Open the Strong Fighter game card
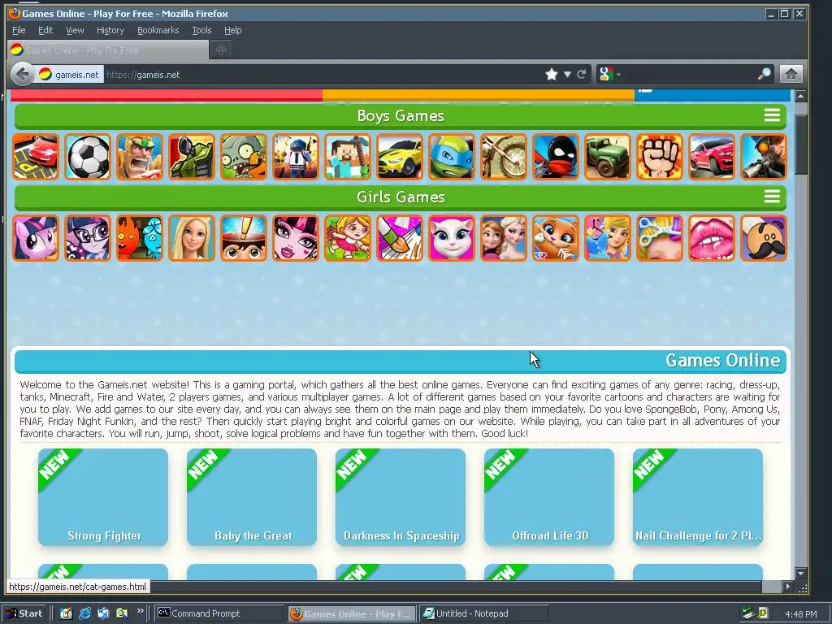 (x=103, y=497)
